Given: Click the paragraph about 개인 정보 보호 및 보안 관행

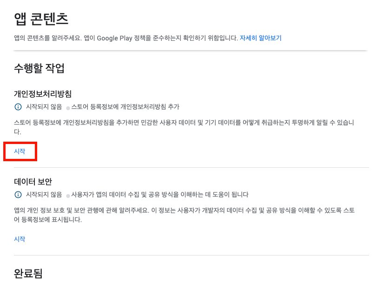Looking at the screenshot, I should [184, 215].
